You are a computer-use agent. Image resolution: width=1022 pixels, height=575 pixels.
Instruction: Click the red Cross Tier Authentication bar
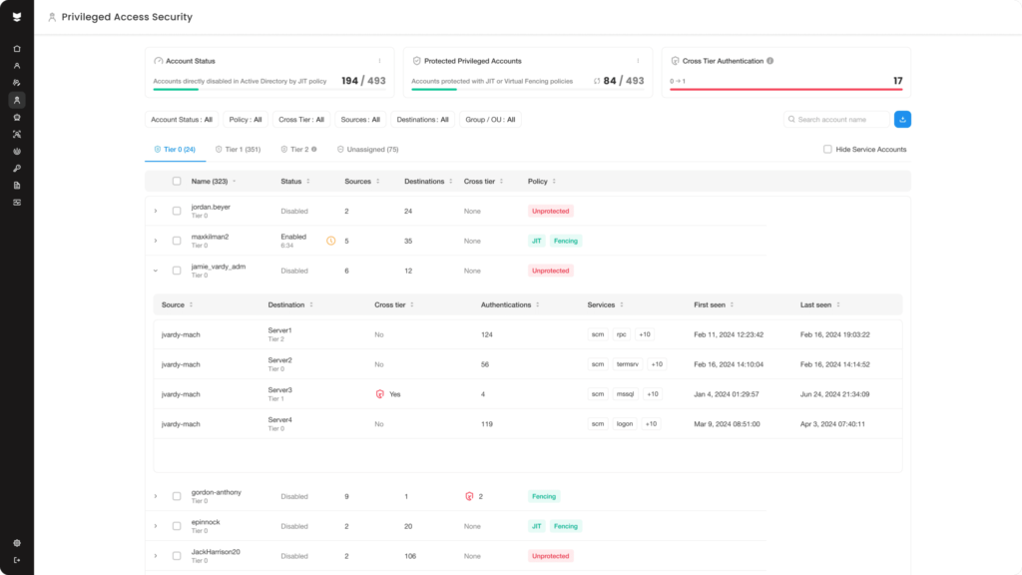point(786,89)
